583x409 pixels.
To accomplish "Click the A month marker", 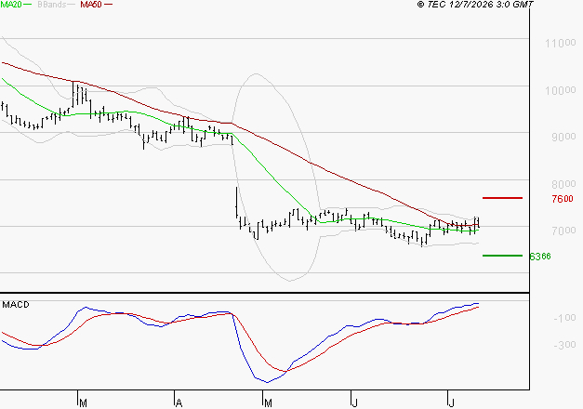I will point(179,403).
